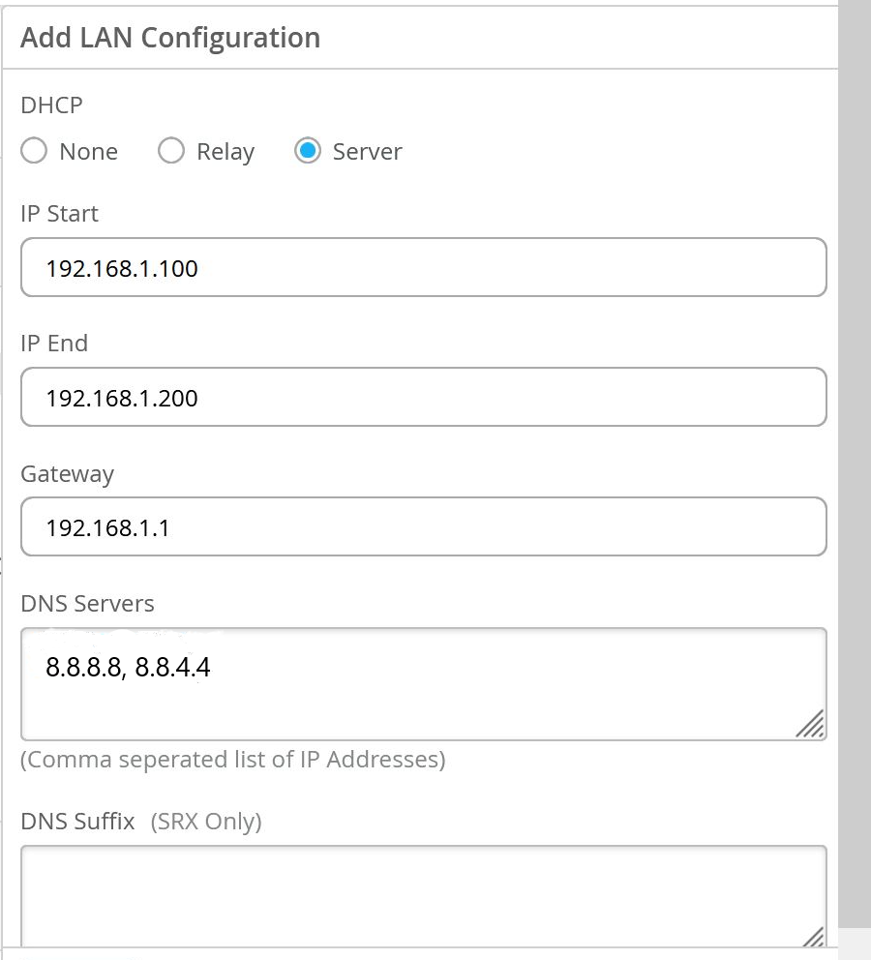Select the Server DHCP radio button
The width and height of the screenshot is (871, 960).
[308, 152]
